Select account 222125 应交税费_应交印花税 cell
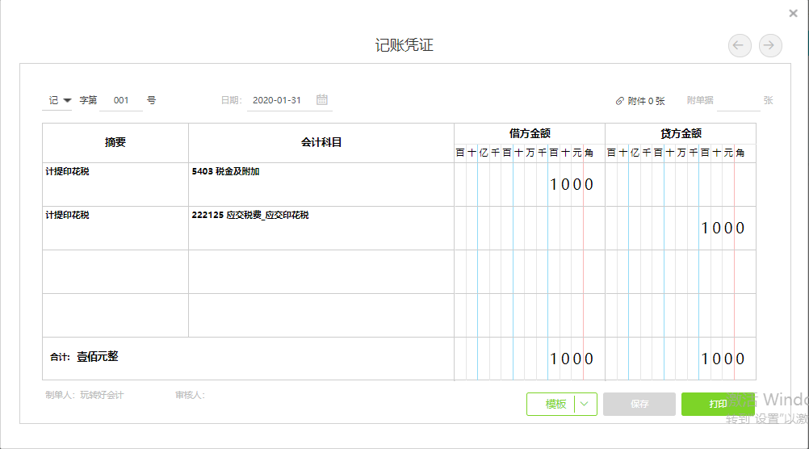The image size is (809, 449). (x=321, y=228)
